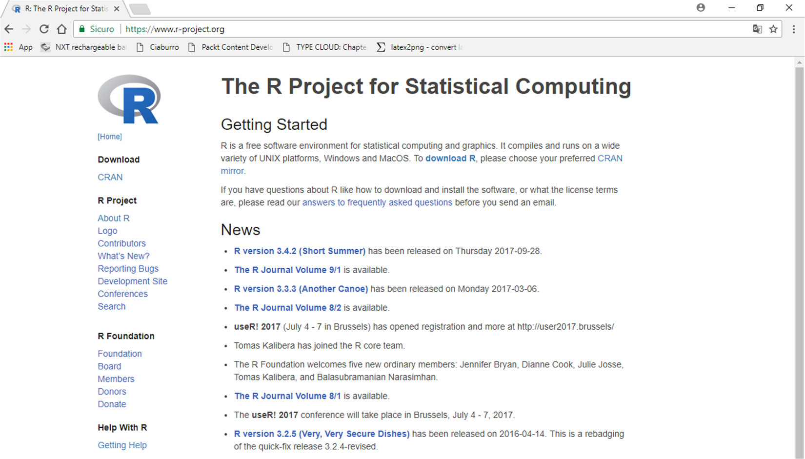Open the What's New? link

[x=123, y=256]
